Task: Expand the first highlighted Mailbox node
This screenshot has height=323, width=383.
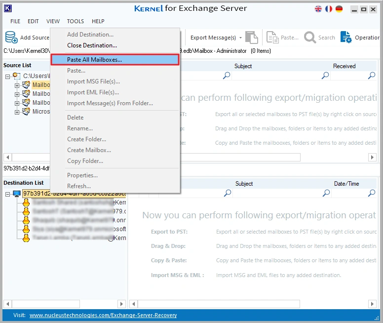Action: 17,85
